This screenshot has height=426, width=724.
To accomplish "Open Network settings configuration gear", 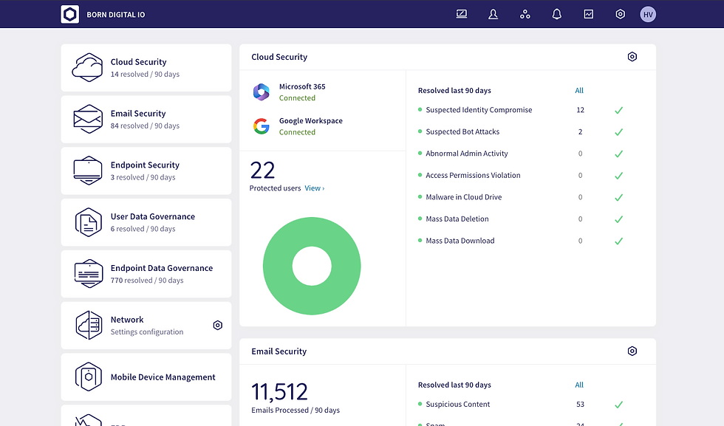I will [x=218, y=326].
